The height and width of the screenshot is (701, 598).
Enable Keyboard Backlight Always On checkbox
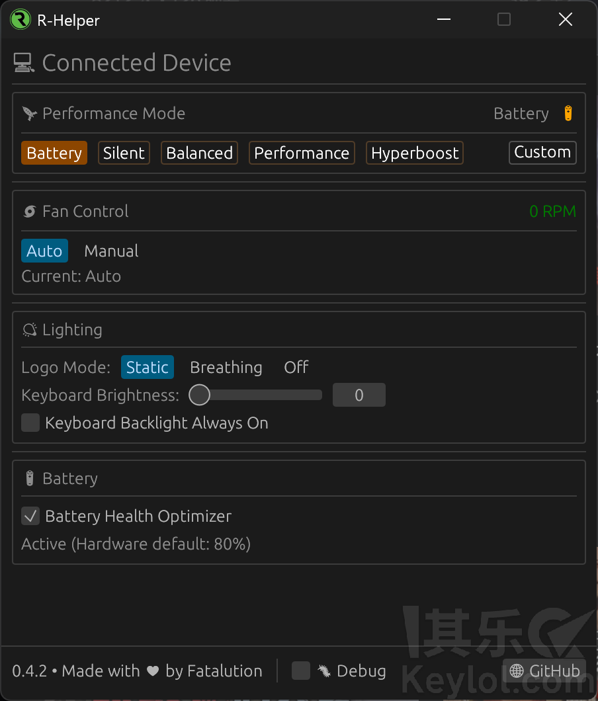click(30, 423)
